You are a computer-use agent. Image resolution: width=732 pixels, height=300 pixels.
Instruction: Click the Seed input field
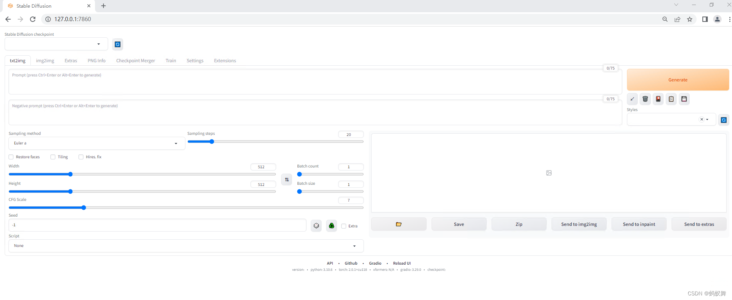pos(157,225)
